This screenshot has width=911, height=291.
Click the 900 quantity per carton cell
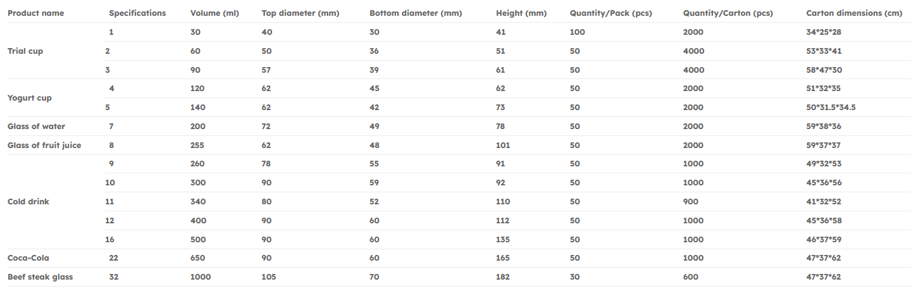[691, 202]
